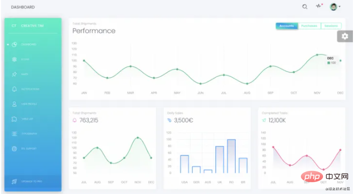The width and height of the screenshot is (354, 194).
Task: Click the Icons atom icon in sidebar
Action: 14,59
